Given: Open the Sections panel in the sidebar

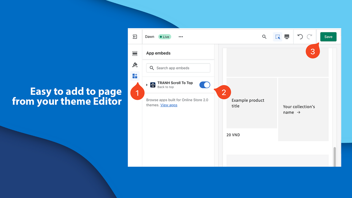Looking at the screenshot, I should [135, 53].
